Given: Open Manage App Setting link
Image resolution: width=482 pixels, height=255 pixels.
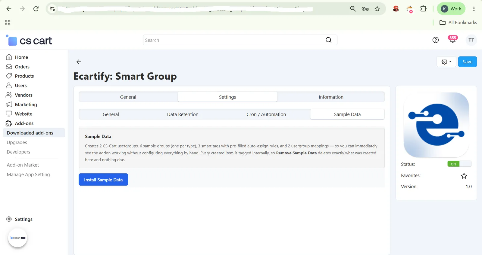Looking at the screenshot, I should (28, 175).
